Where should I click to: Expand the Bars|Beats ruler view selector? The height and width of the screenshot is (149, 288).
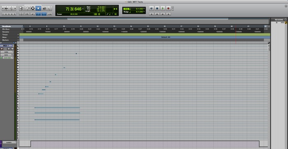(x=1, y=26)
